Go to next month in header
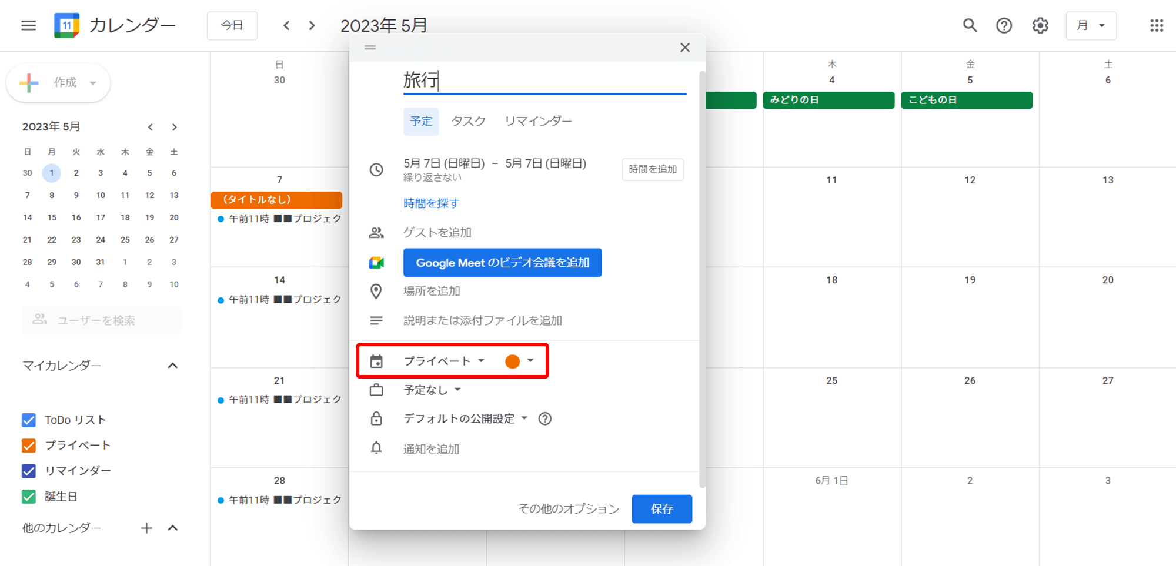Viewport: 1176px width, 566px height. point(312,25)
